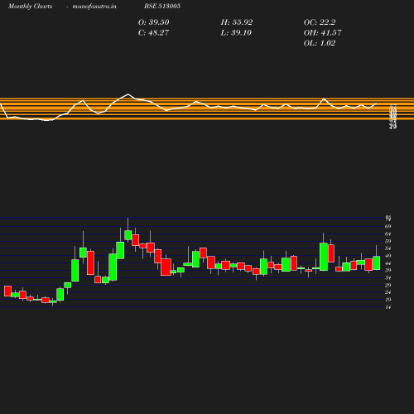Screen dimensions: 414x414
Task: Click the 'OL: 1.02' reading
Action: pos(320,43)
